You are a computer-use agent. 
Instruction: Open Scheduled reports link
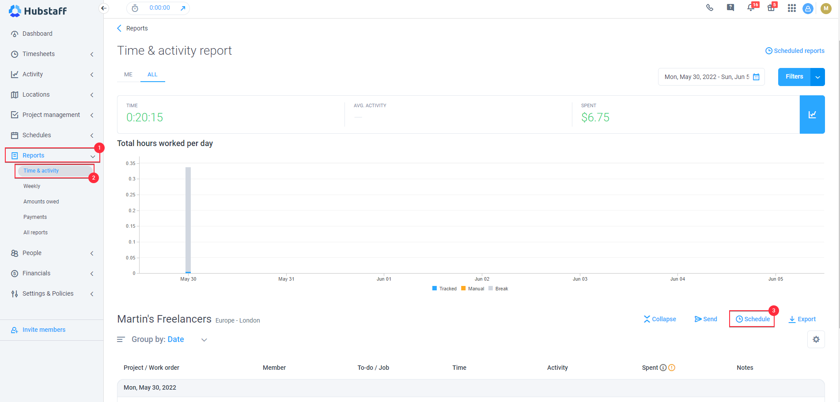click(794, 50)
